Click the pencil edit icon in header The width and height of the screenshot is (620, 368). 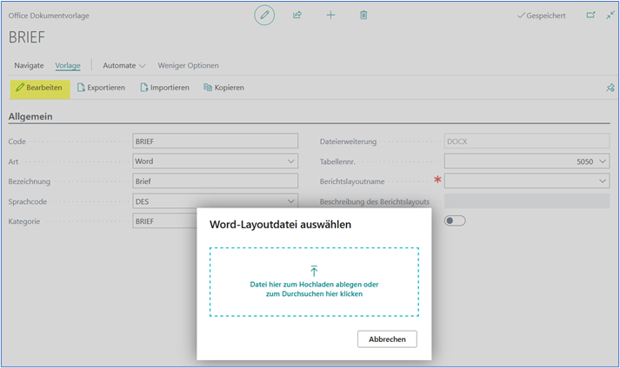pos(264,16)
